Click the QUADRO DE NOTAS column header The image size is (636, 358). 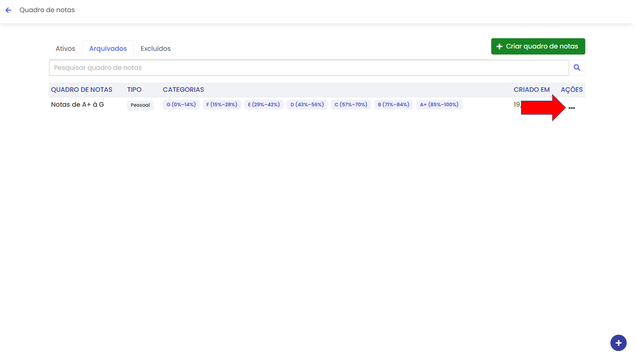coord(81,89)
